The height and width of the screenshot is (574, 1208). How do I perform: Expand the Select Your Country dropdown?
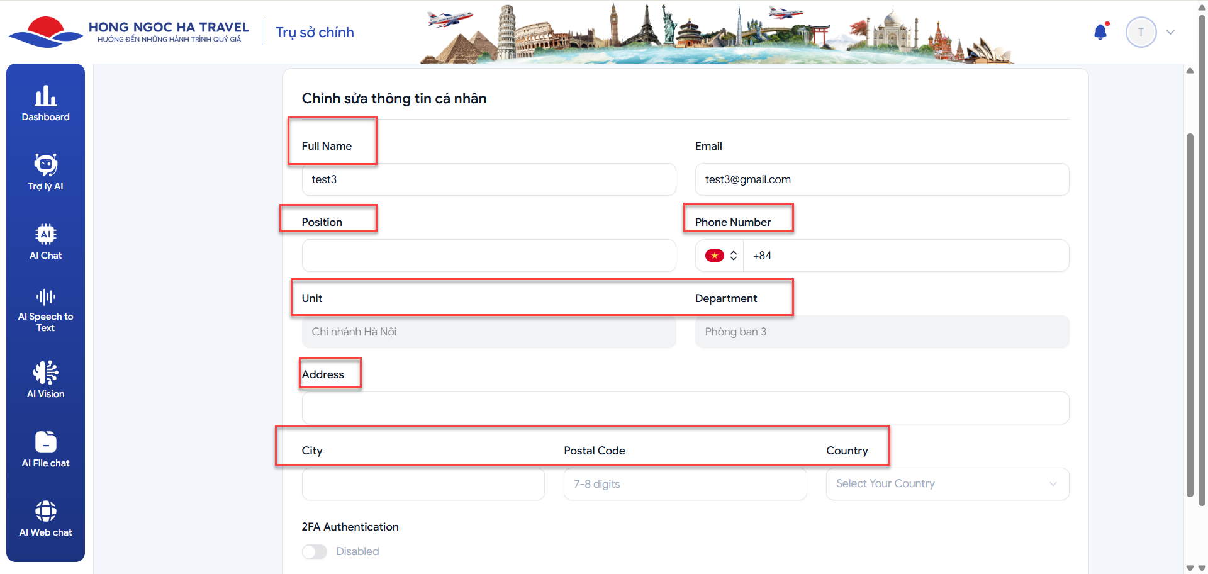(x=947, y=484)
